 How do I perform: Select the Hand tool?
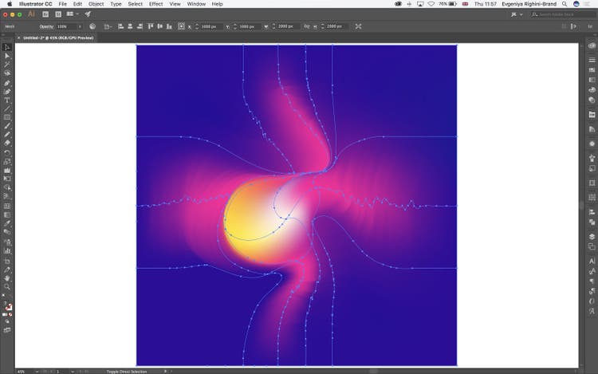(7, 278)
